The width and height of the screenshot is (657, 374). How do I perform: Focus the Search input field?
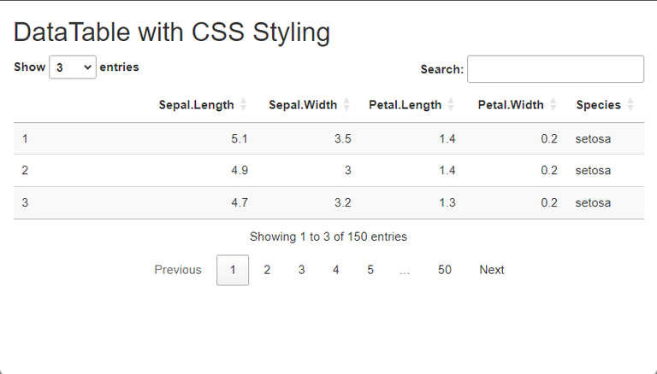tap(555, 69)
